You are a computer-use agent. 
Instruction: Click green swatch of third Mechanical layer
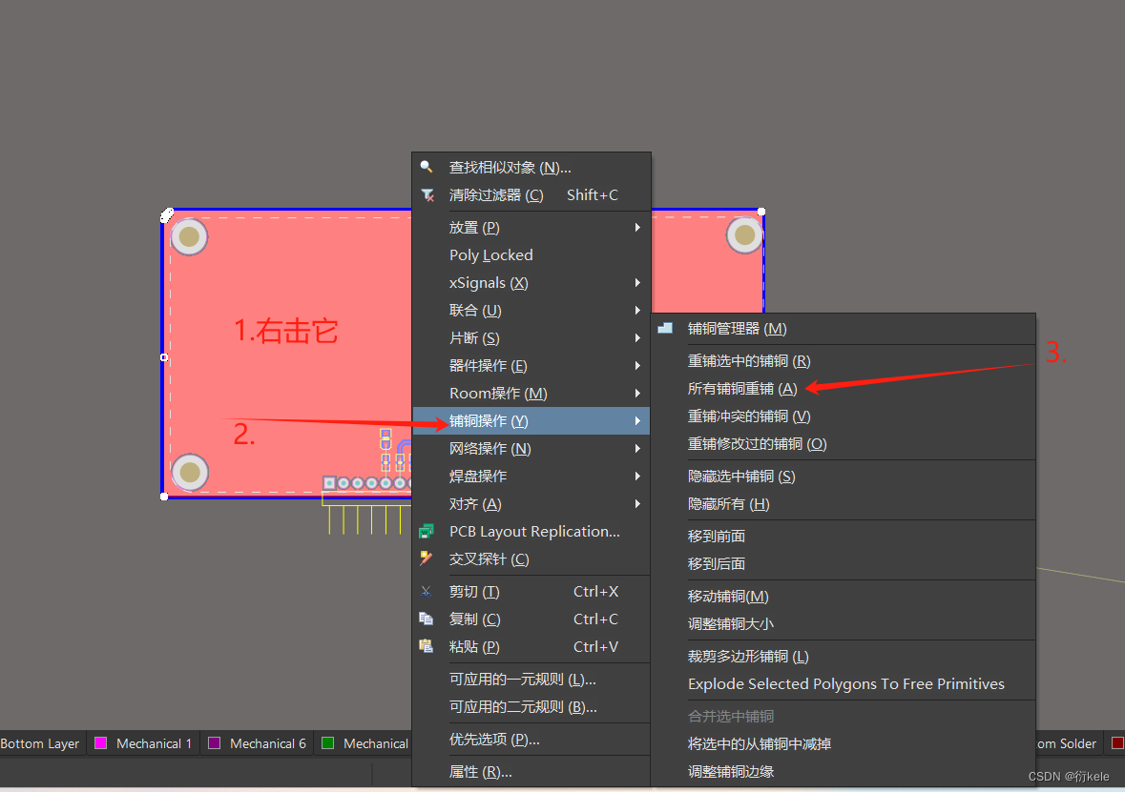(328, 743)
